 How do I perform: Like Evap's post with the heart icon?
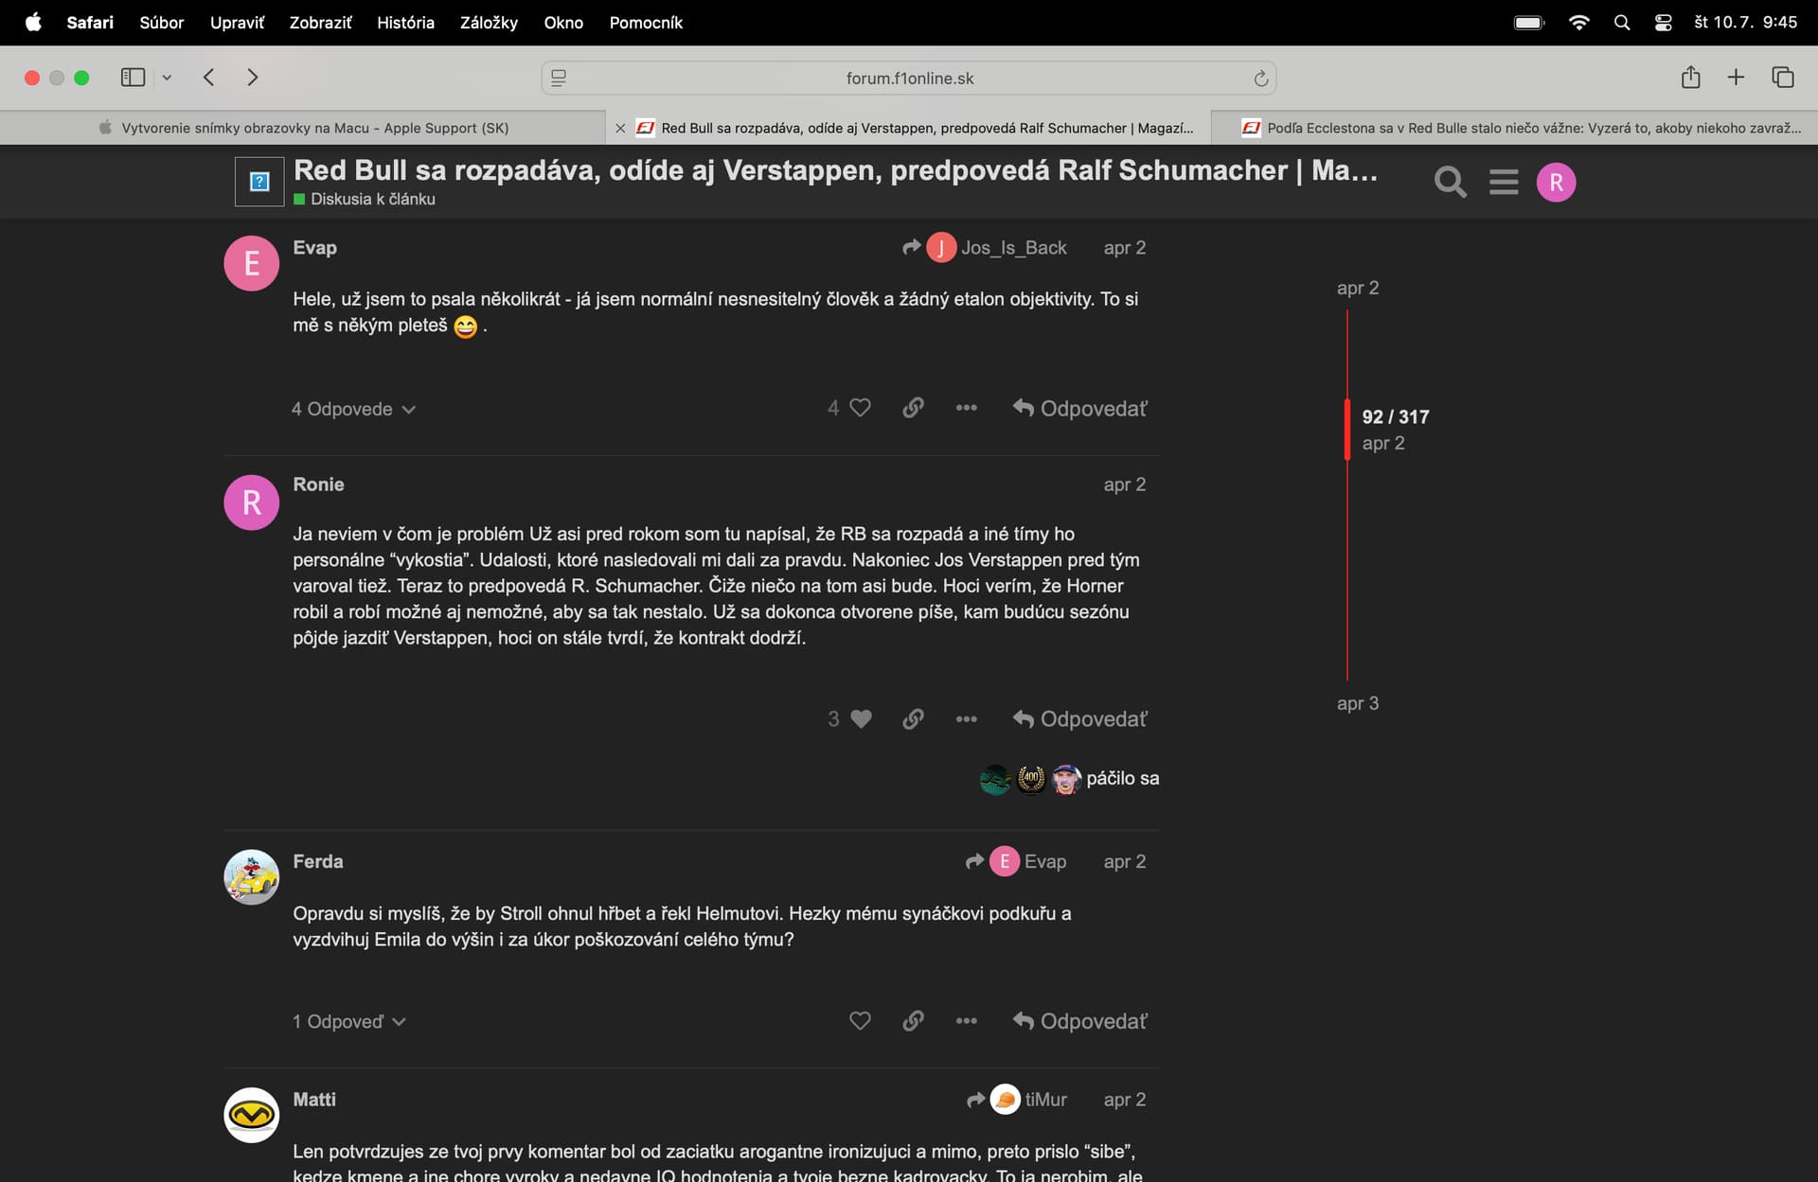860,408
